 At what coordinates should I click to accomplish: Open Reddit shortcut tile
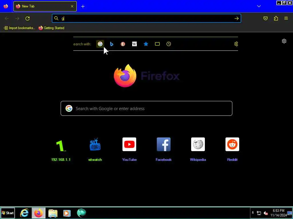click(x=232, y=149)
